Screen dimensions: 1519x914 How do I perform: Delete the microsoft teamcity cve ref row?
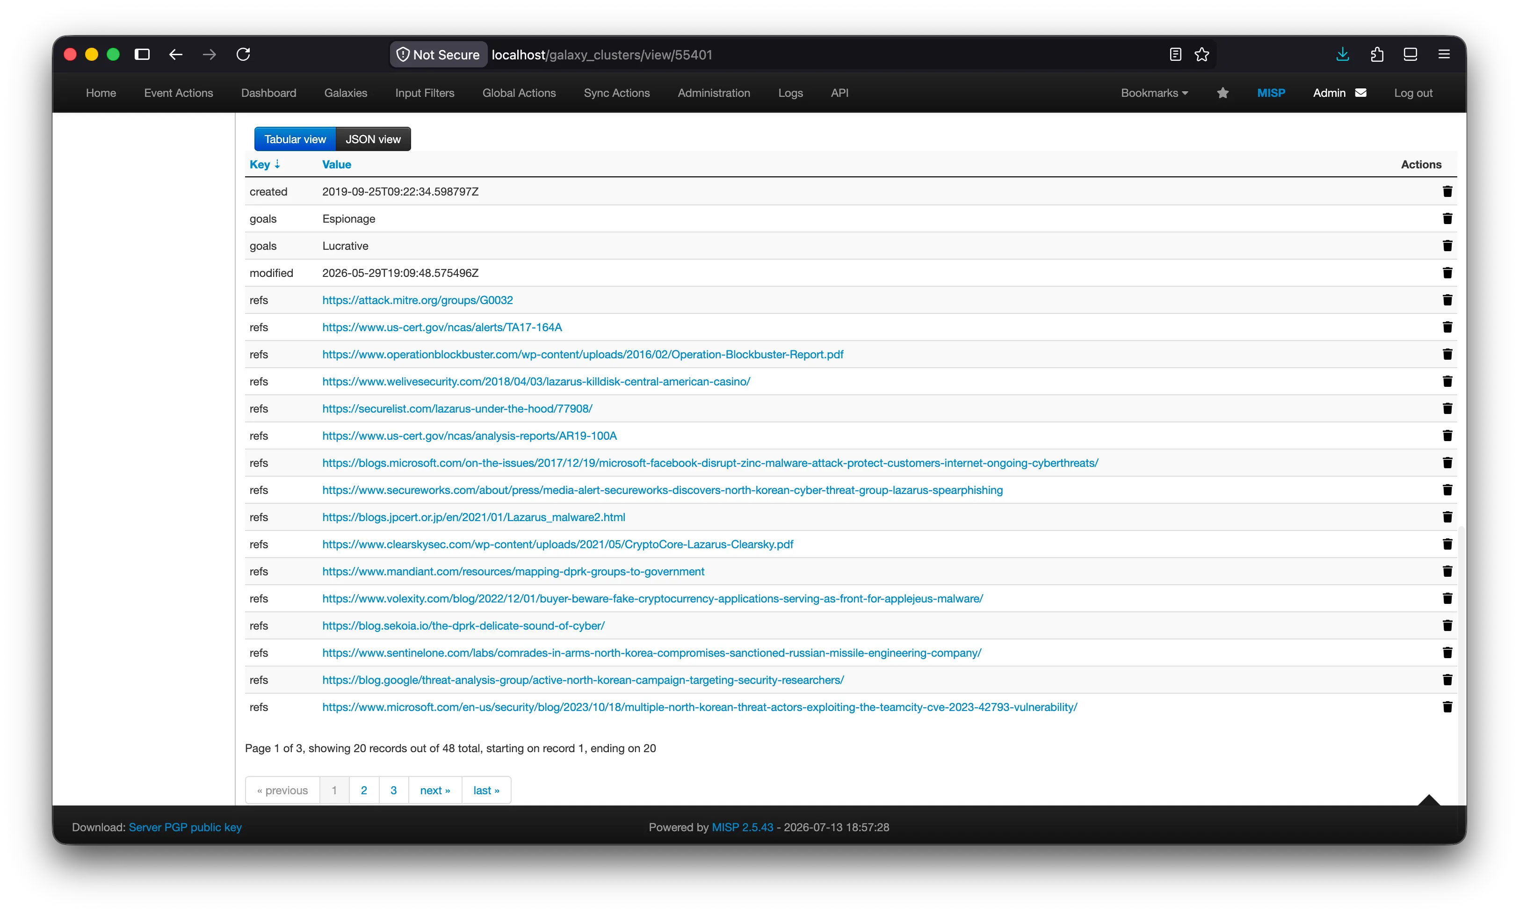point(1447,706)
